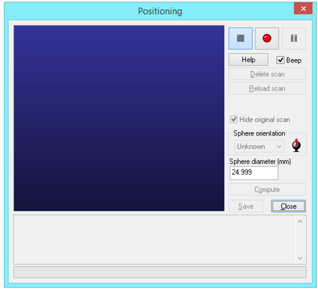Close the Positioning window with red X

[303, 8]
